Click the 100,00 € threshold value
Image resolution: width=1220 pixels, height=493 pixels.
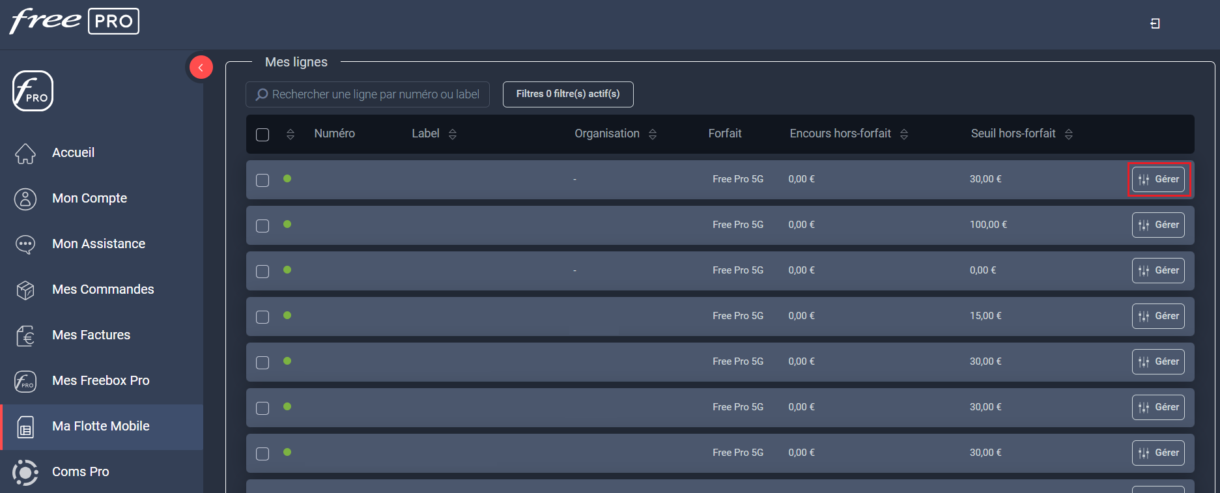(988, 225)
